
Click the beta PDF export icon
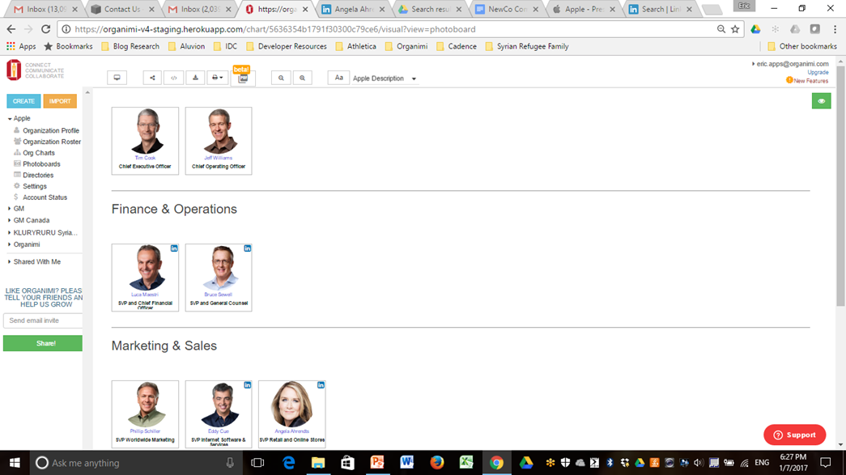click(243, 78)
